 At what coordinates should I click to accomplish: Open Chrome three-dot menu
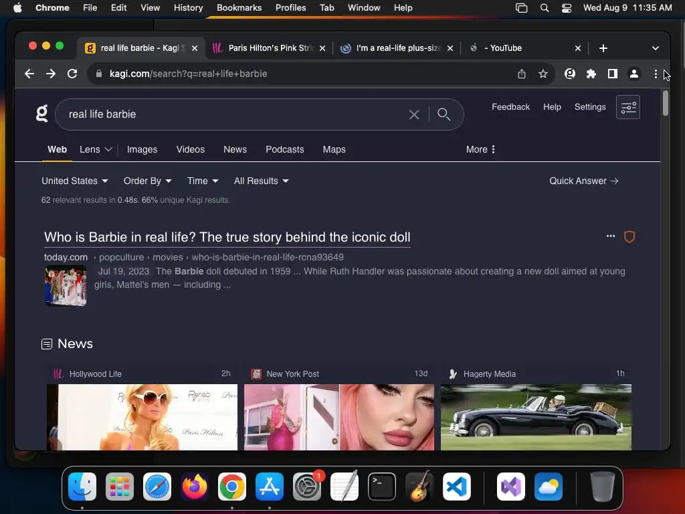(656, 74)
